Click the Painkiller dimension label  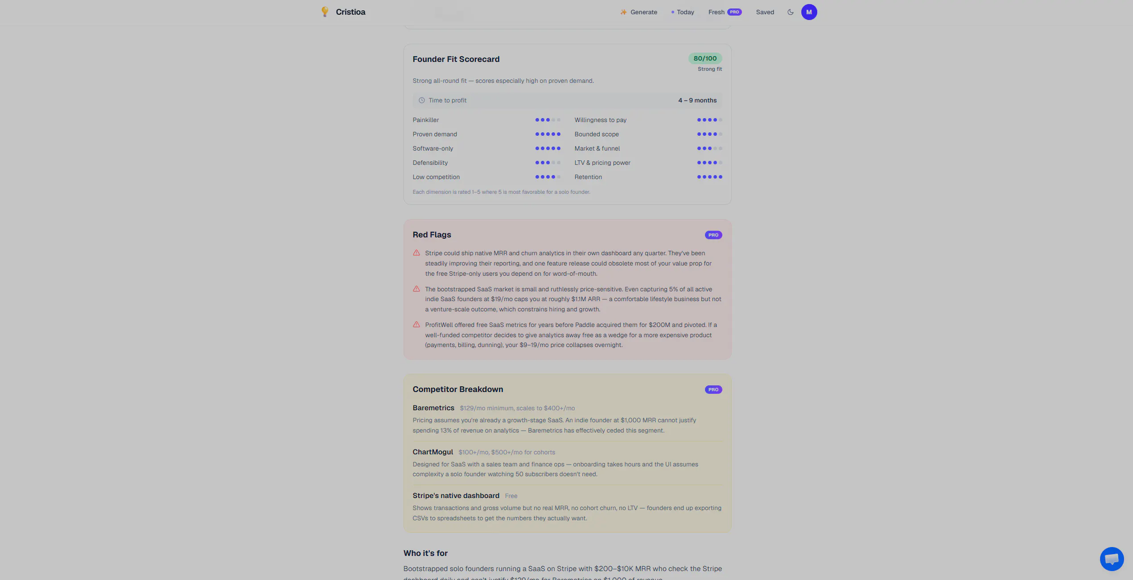[x=426, y=120]
